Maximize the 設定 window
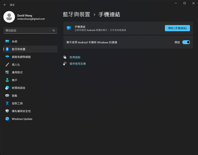Viewport: 198px width, 155px height. coord(185,3)
